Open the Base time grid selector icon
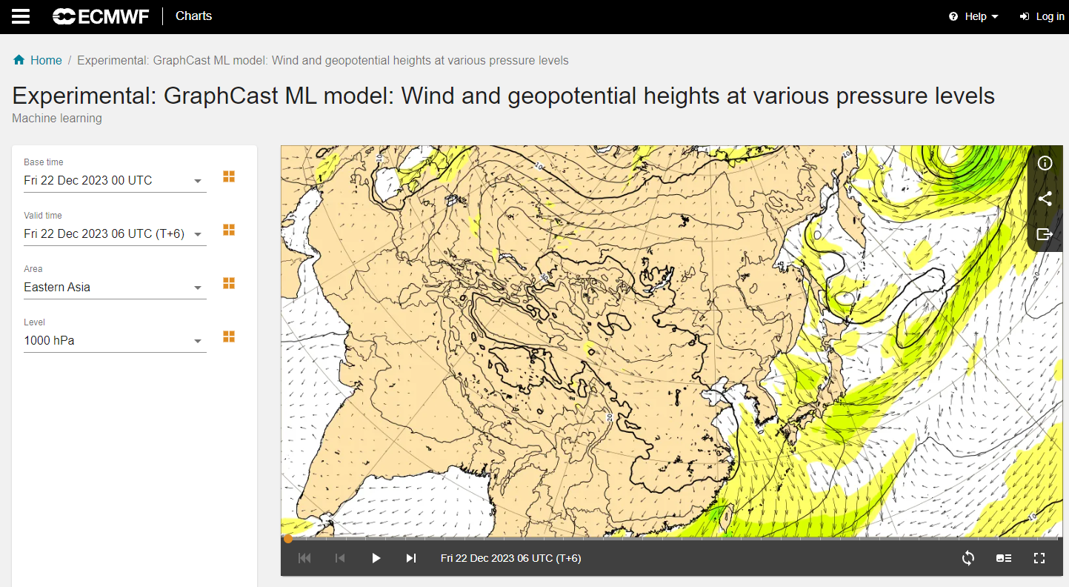 click(x=228, y=176)
